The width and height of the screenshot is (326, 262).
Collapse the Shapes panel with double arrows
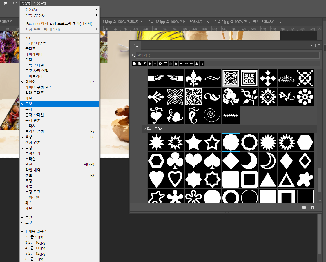pos(312,45)
